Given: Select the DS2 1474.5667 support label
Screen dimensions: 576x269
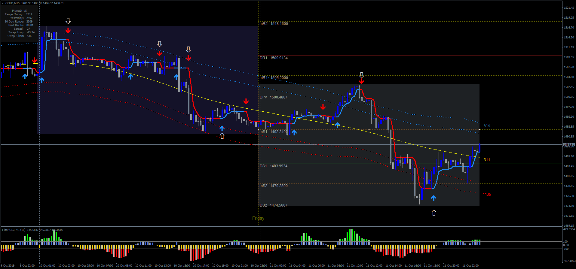Looking at the screenshot, I should point(274,205).
